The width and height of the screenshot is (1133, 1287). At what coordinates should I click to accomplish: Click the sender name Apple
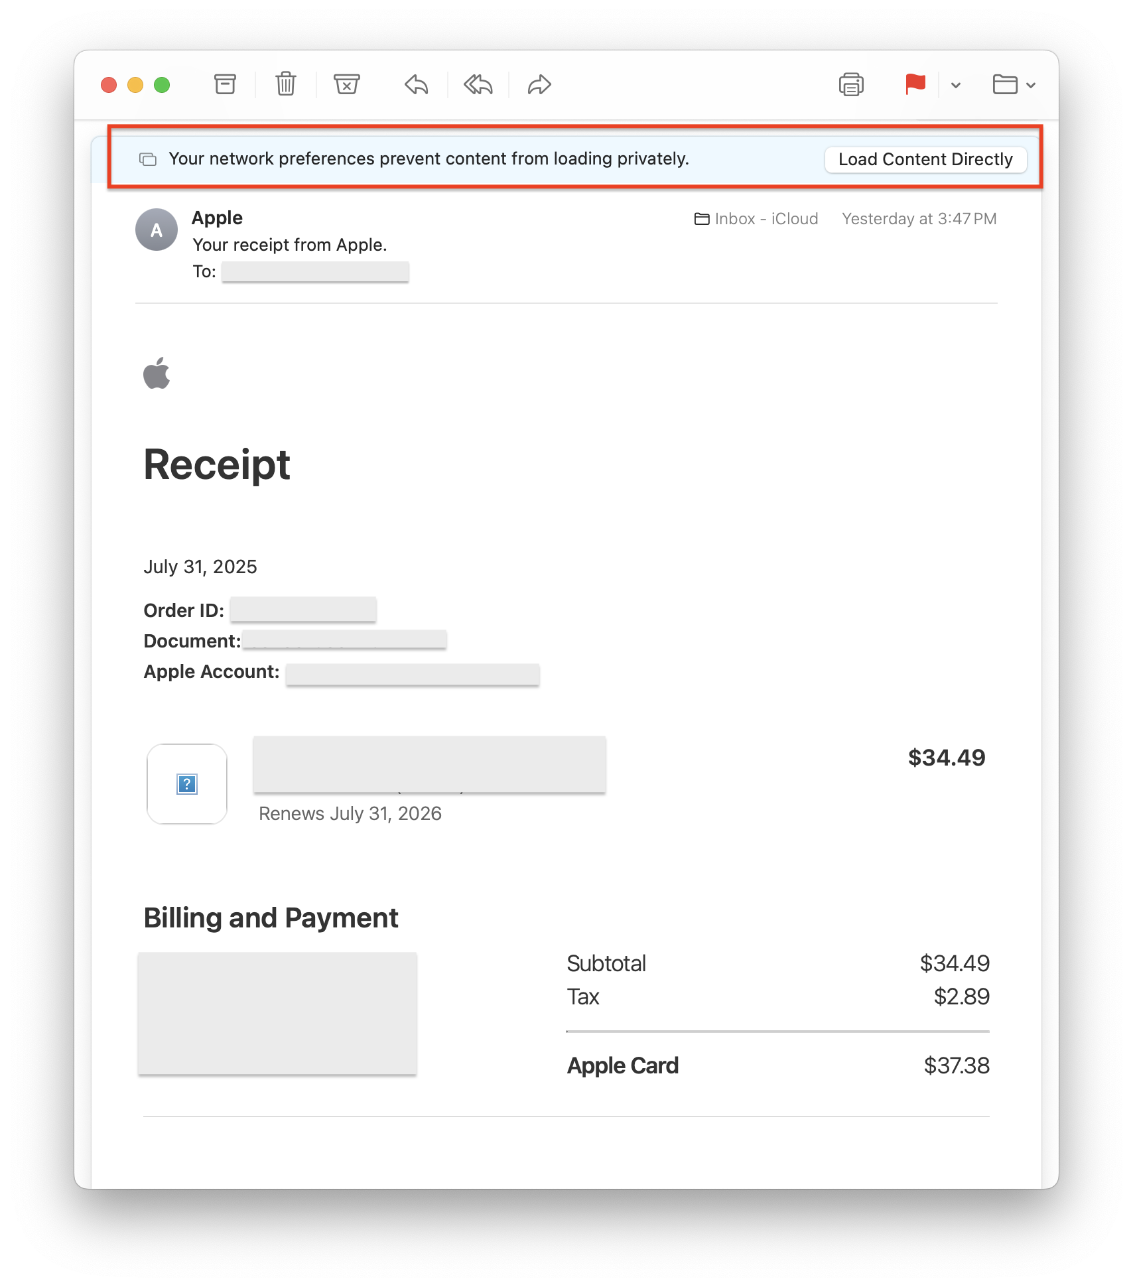(x=217, y=218)
